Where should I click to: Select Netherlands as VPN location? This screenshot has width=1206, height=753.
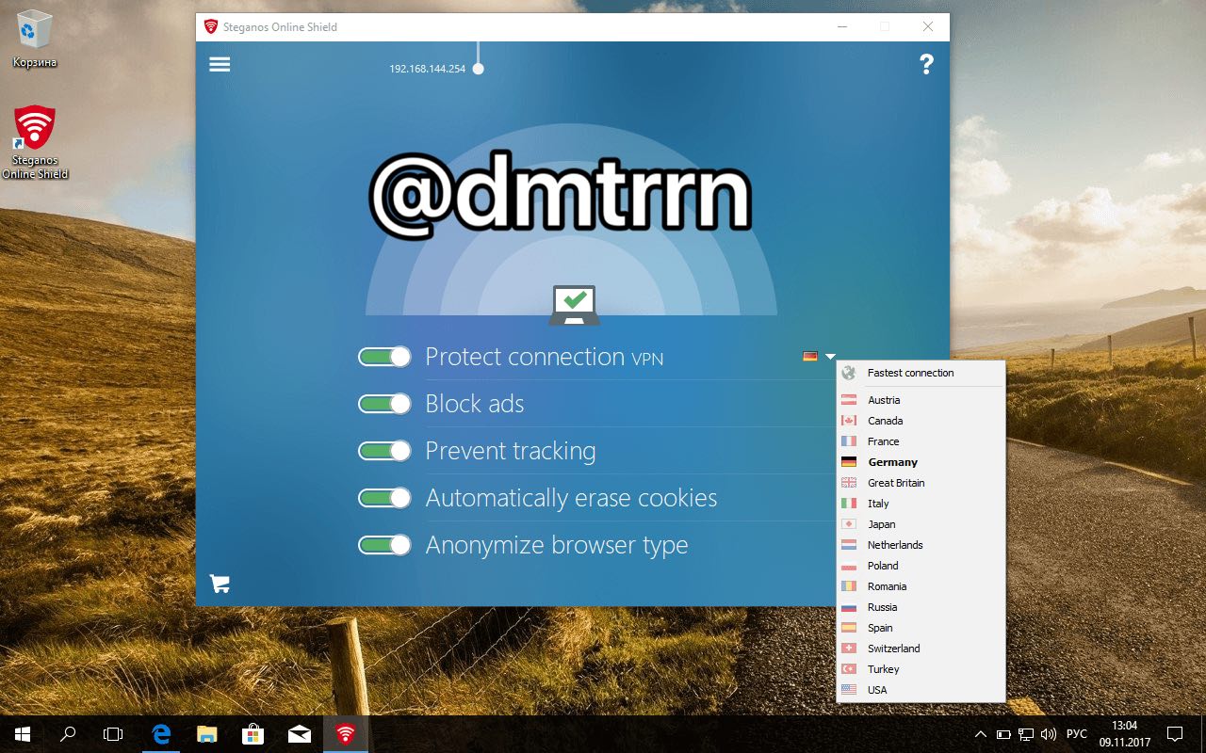coord(921,545)
